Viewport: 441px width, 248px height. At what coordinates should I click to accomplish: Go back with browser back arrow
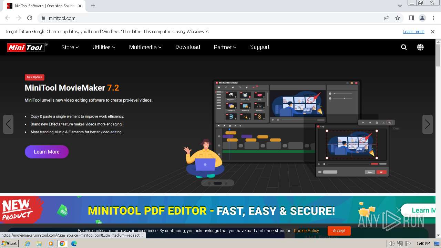coord(8,18)
